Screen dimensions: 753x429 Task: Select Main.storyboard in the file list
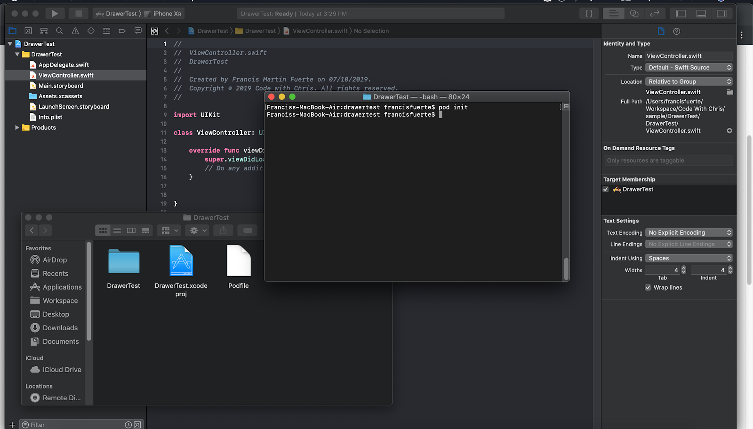coord(61,86)
